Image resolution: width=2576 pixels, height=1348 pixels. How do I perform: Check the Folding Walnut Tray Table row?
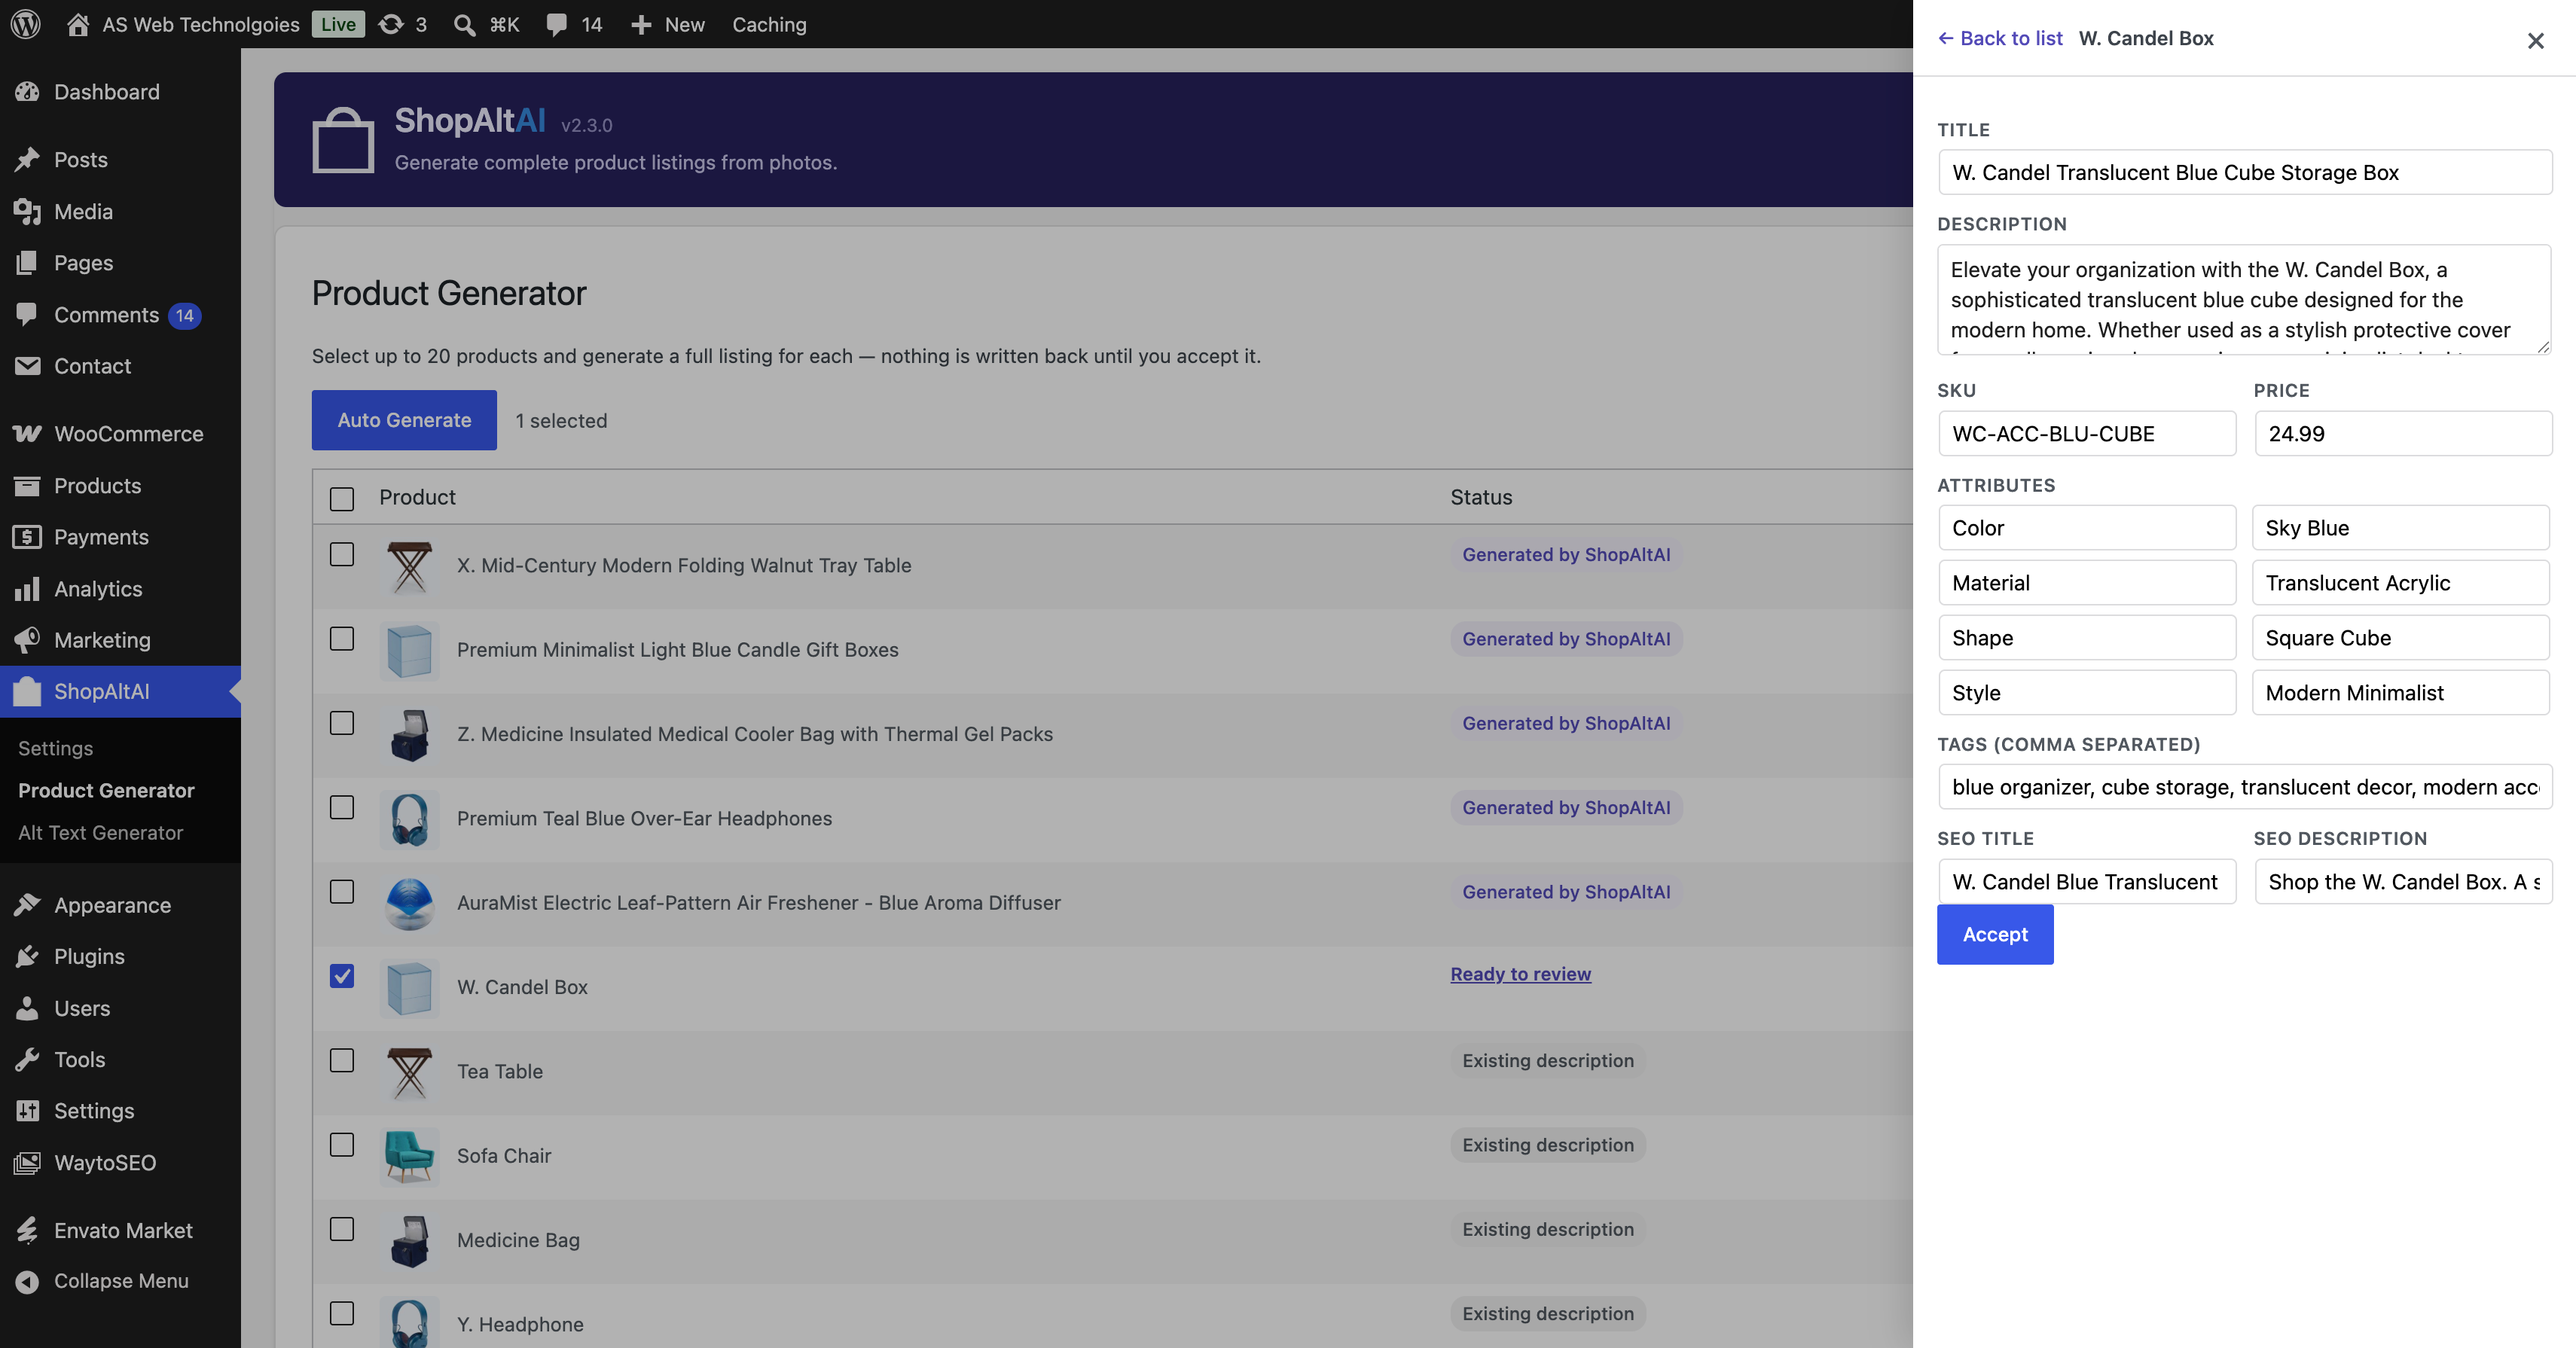(x=342, y=555)
